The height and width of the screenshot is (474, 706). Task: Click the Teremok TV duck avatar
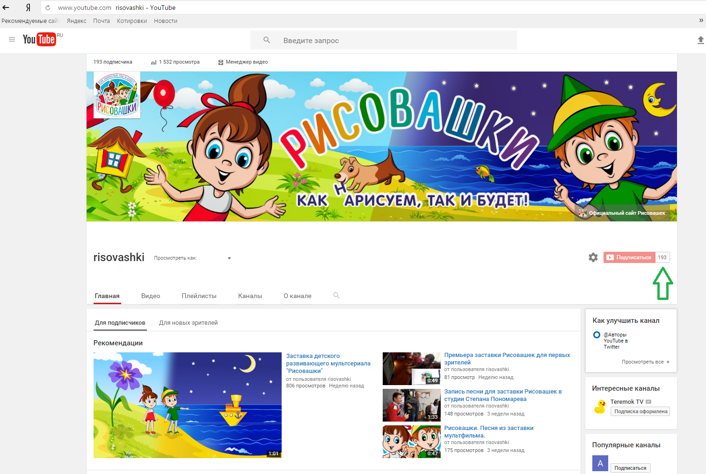(600, 406)
